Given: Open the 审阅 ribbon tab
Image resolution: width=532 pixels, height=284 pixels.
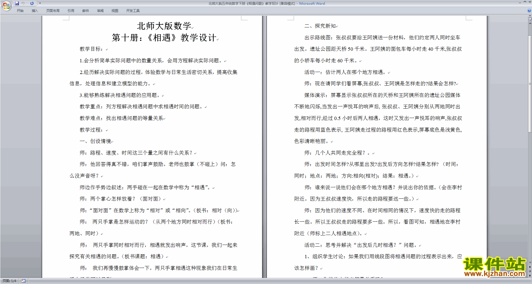Looking at the screenshot, I should 100,11.
